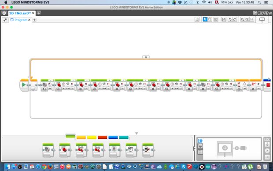Undo last action with the undo arrow

pos(230,19)
